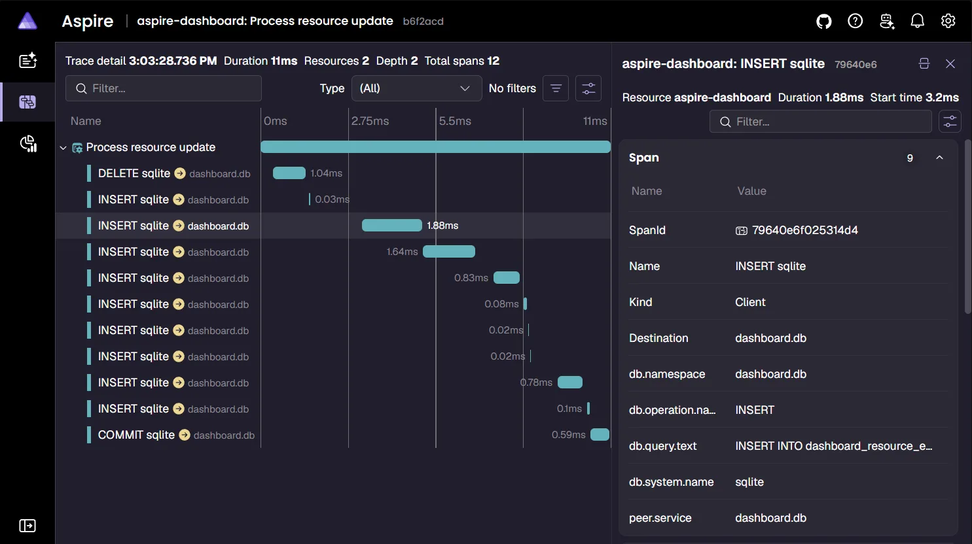Click the db.system.name value sqlite
Viewport: 972px width, 544px height.
(x=749, y=482)
